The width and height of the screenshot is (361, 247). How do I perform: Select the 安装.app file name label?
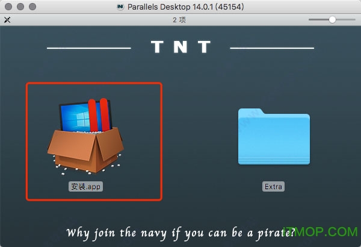[85, 187]
